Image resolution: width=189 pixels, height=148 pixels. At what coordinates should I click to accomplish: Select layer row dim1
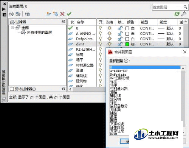(80, 44)
